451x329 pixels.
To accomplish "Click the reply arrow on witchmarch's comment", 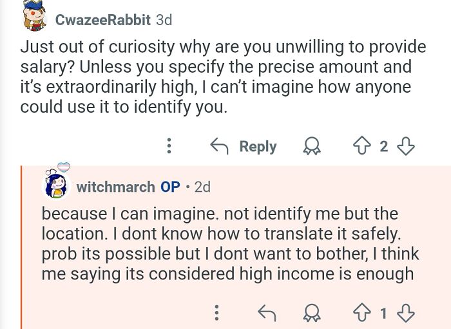I will coord(265,313).
